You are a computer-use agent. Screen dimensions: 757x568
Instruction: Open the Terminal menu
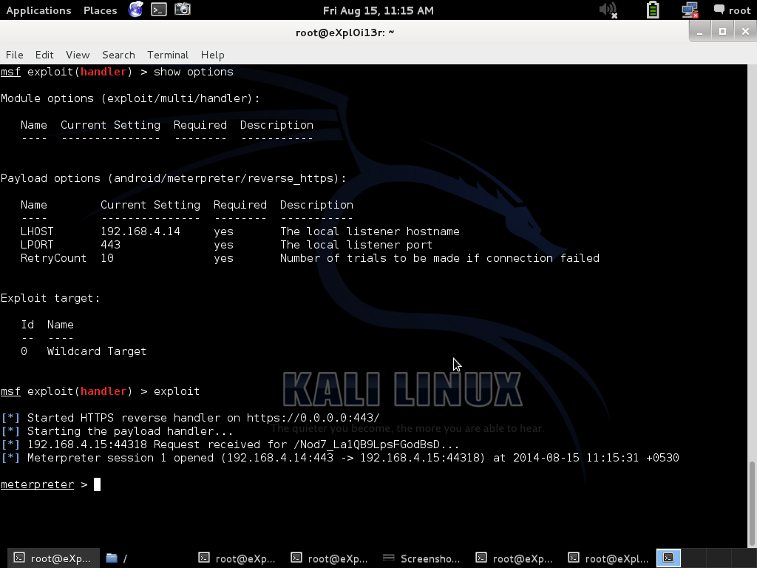point(168,55)
